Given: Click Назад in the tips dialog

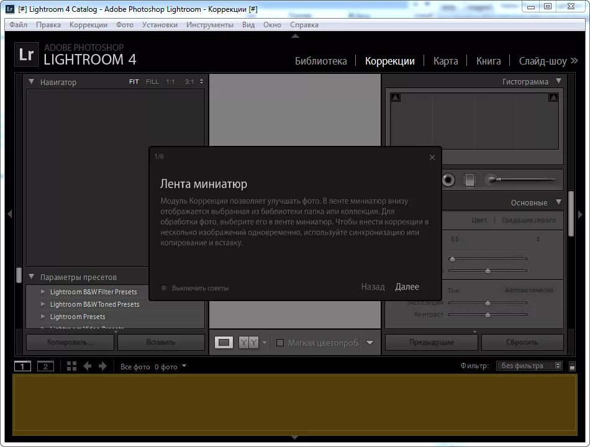Looking at the screenshot, I should pos(373,287).
